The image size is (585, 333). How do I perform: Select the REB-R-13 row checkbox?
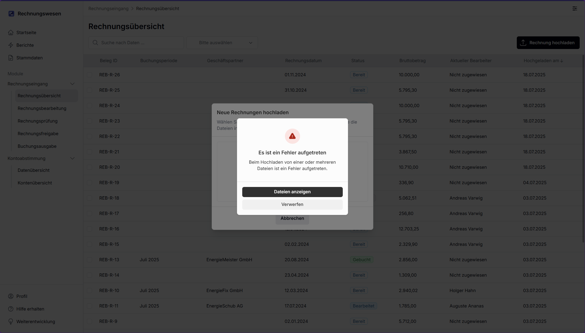pyautogui.click(x=89, y=260)
